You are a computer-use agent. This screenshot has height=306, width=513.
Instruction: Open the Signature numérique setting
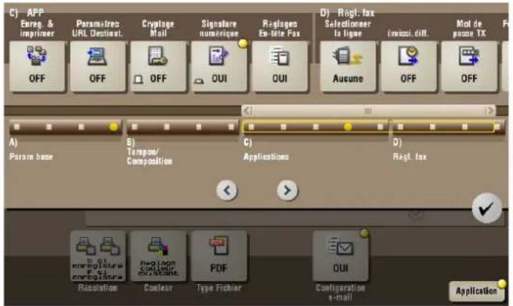pyautogui.click(x=219, y=66)
